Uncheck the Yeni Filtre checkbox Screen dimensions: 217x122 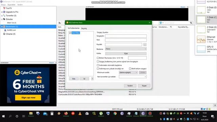(x=70, y=33)
